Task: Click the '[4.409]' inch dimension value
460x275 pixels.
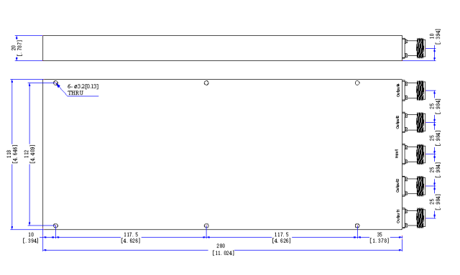Action: pos(32,154)
